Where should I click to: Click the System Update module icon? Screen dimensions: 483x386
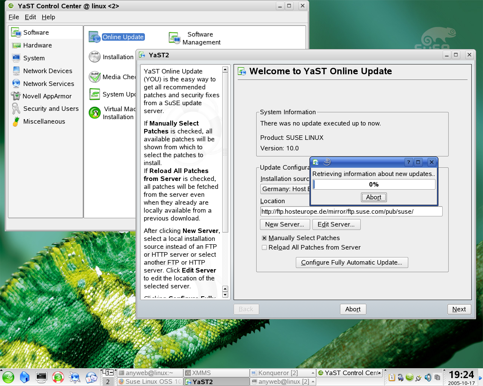[x=94, y=94]
